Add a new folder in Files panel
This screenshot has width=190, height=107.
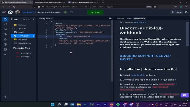pyautogui.click(x=29, y=19)
